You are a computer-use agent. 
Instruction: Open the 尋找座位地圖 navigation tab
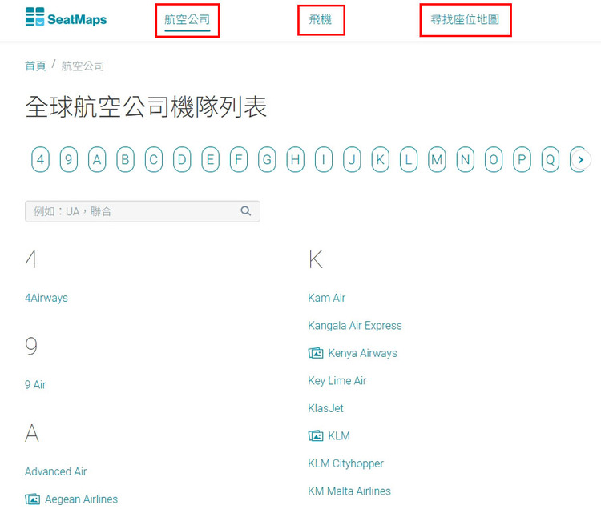point(465,19)
